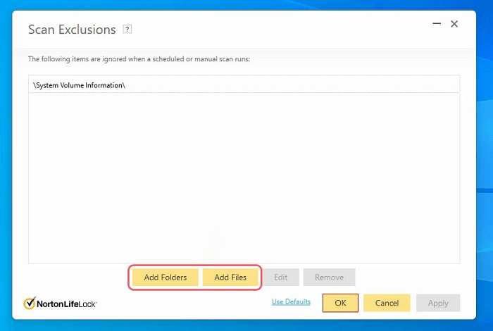Open the help question mark icon

coord(127,30)
